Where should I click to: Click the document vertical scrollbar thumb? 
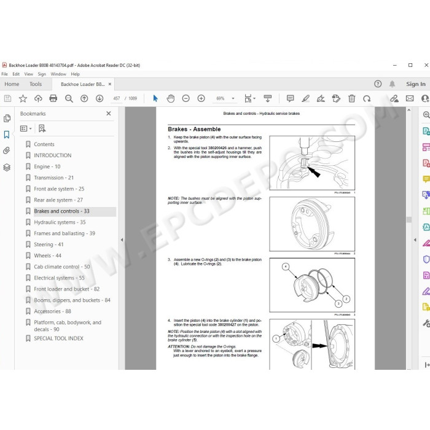click(409, 220)
